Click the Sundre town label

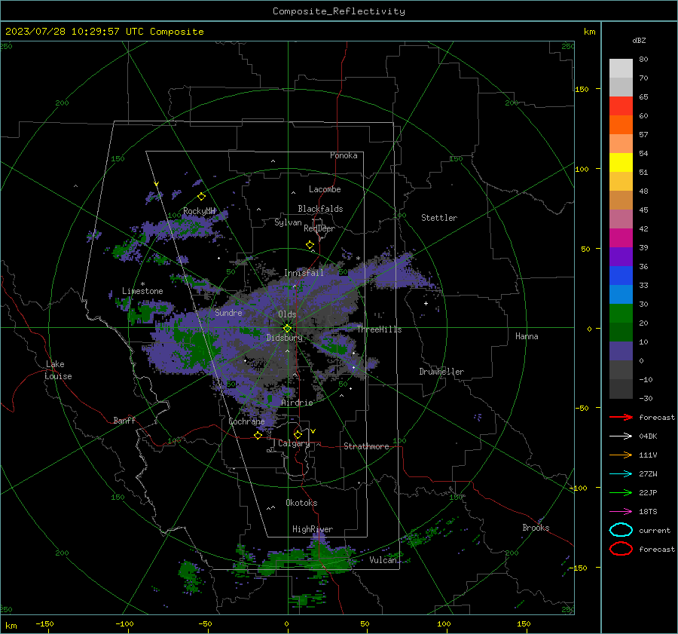(x=228, y=312)
